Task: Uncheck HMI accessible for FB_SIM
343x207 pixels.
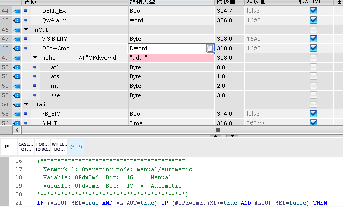Action: (313, 114)
